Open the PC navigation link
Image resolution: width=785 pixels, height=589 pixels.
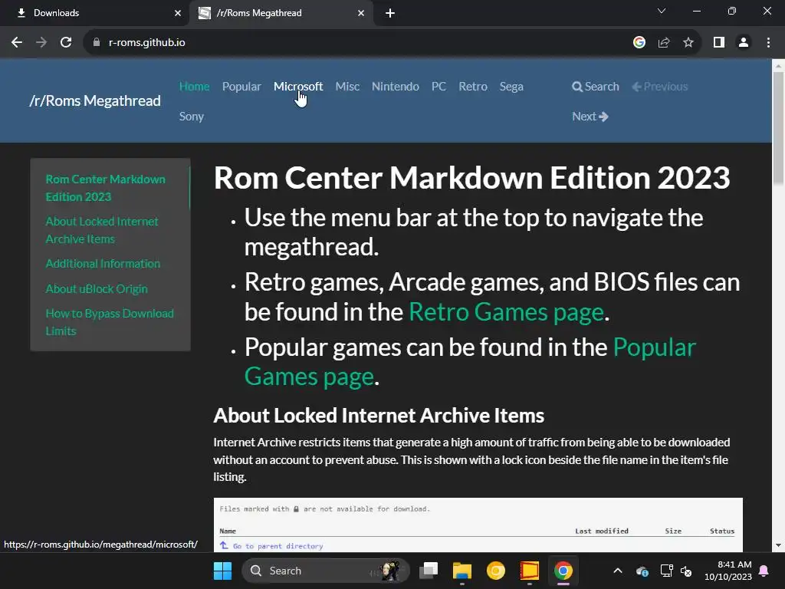[438, 86]
